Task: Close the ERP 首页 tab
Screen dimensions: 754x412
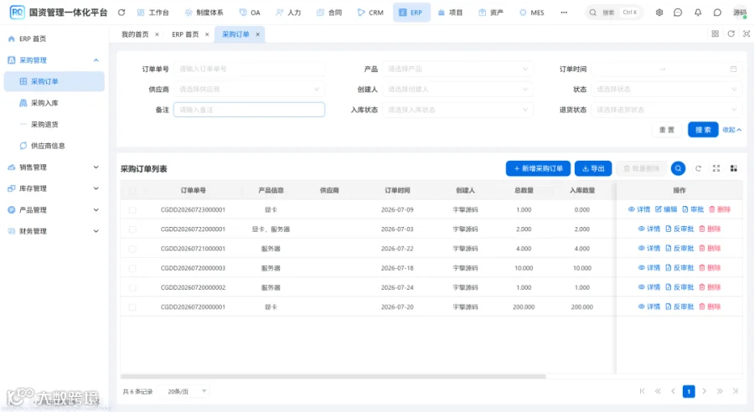Action: pyautogui.click(x=207, y=34)
